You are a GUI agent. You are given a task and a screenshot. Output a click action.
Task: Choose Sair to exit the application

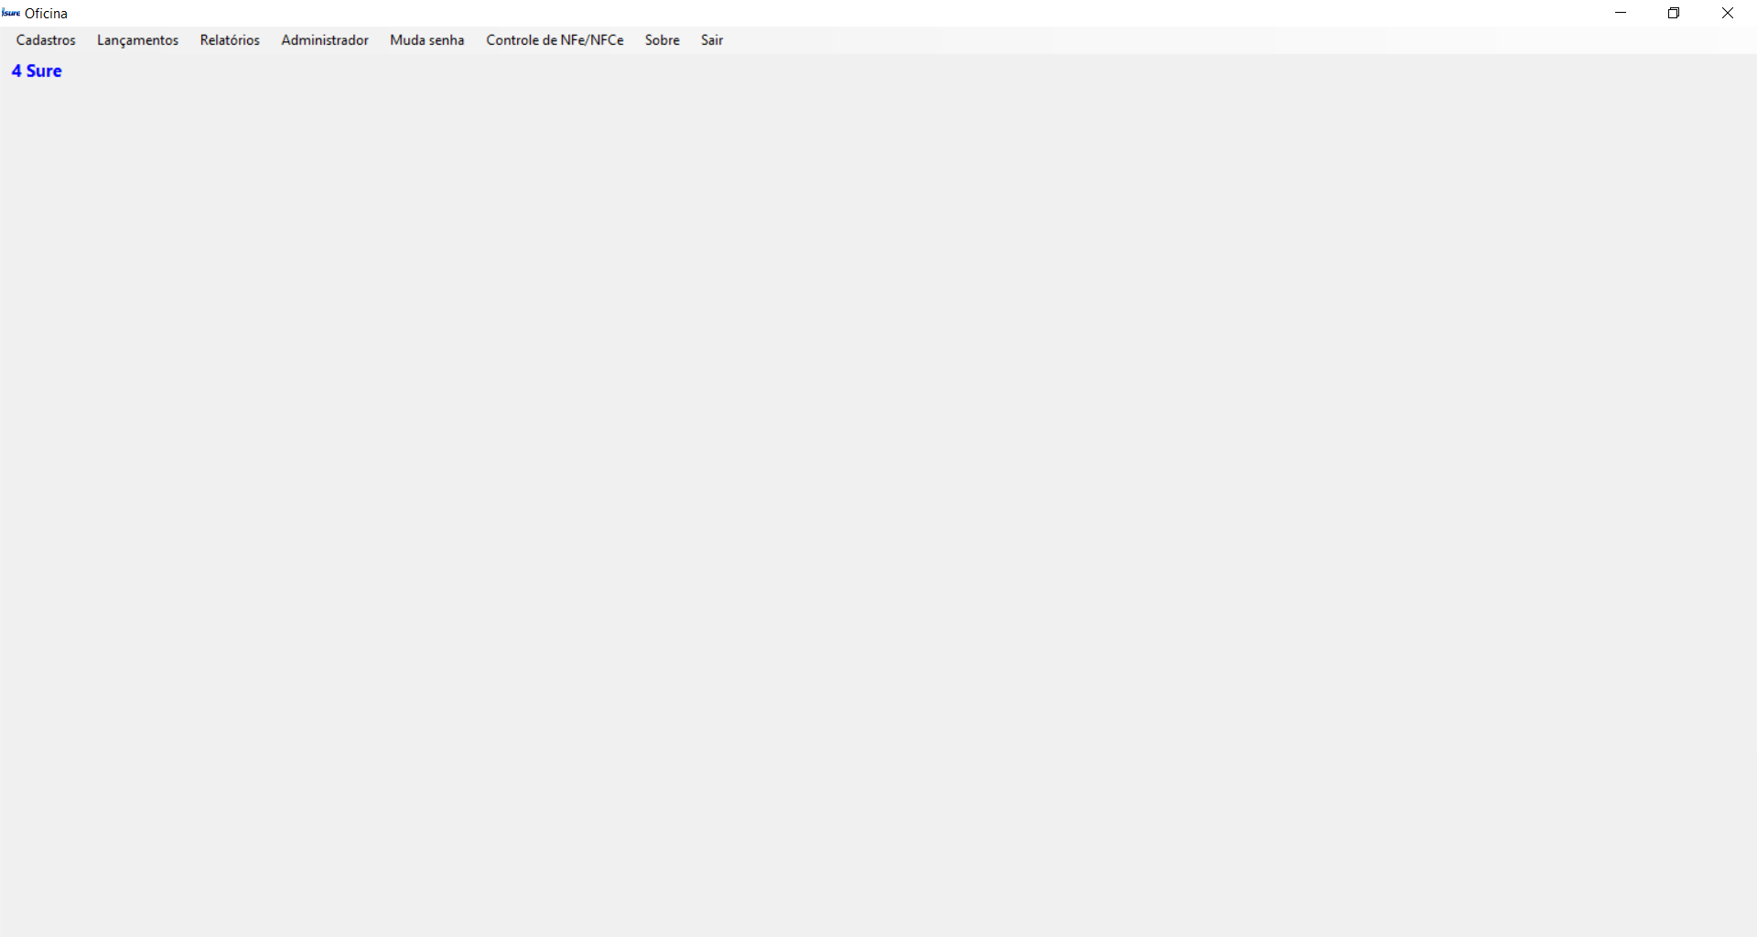point(712,40)
